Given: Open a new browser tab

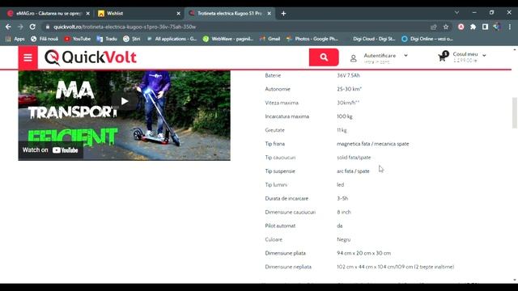Looking at the screenshot, I should tap(283, 14).
